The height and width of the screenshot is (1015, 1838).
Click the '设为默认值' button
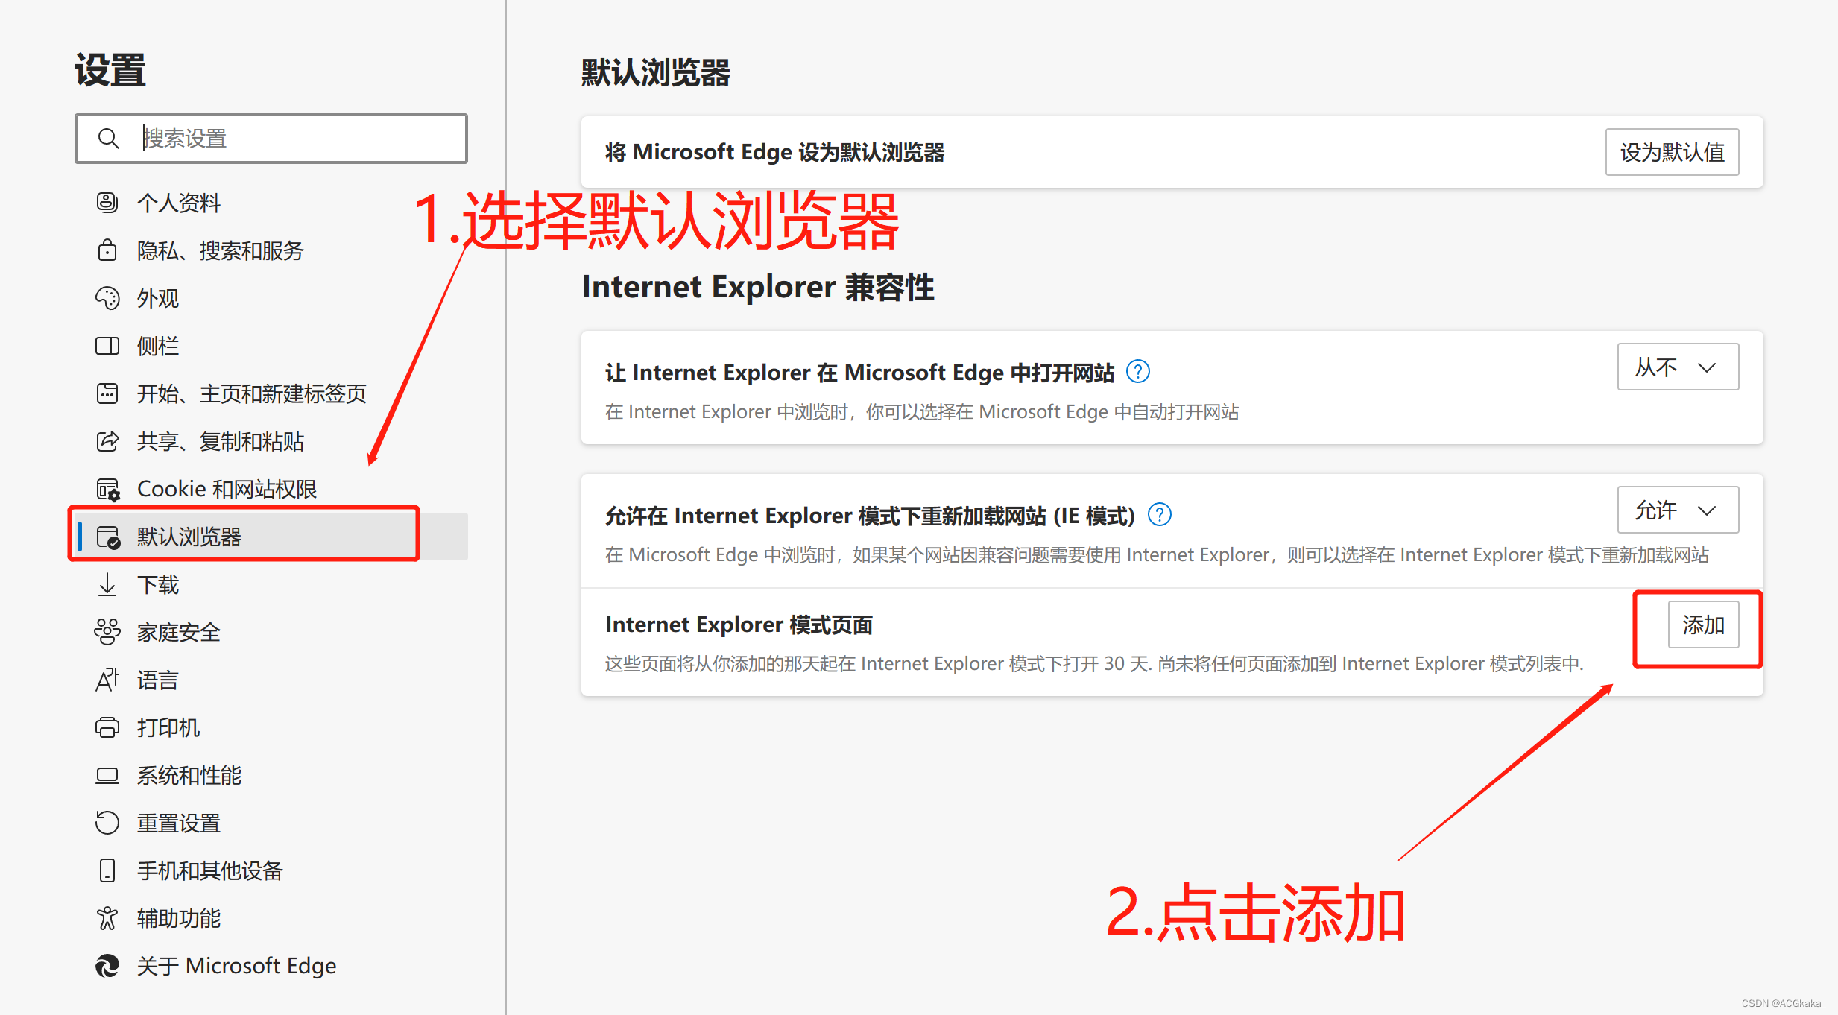coord(1672,152)
